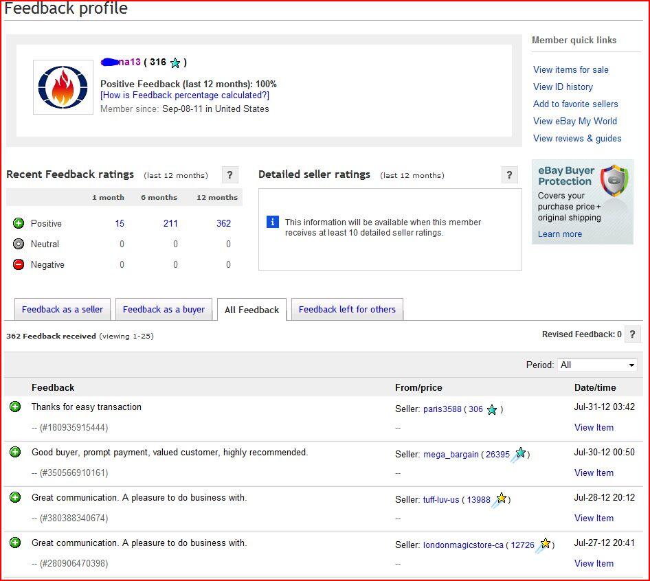
Task: Open seller londonmagicstore-ca profile link
Action: point(463,545)
